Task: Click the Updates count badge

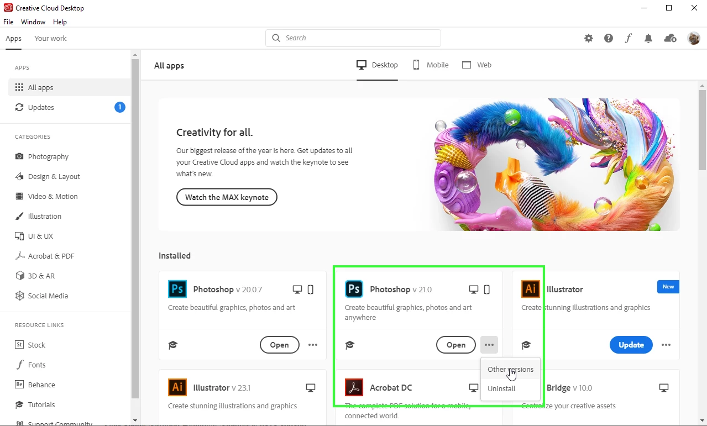Action: tap(120, 107)
